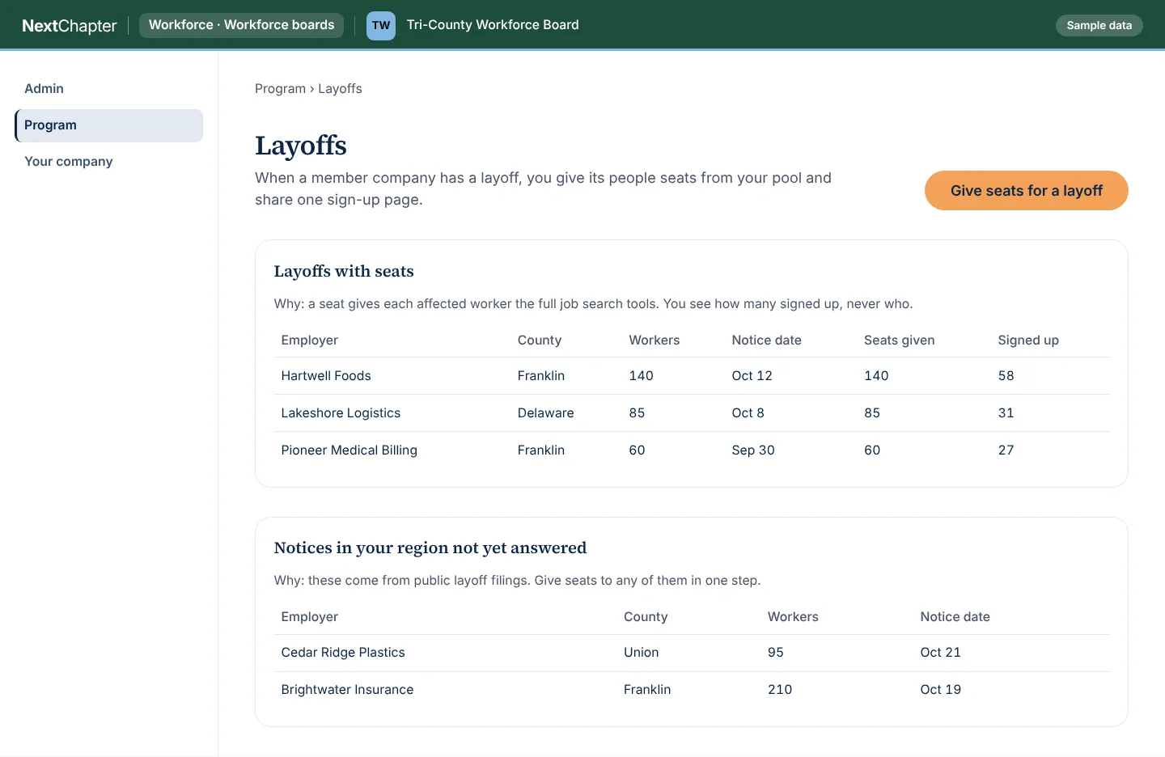The width and height of the screenshot is (1165, 757).
Task: Click the Sample data badge
Action: tap(1099, 25)
